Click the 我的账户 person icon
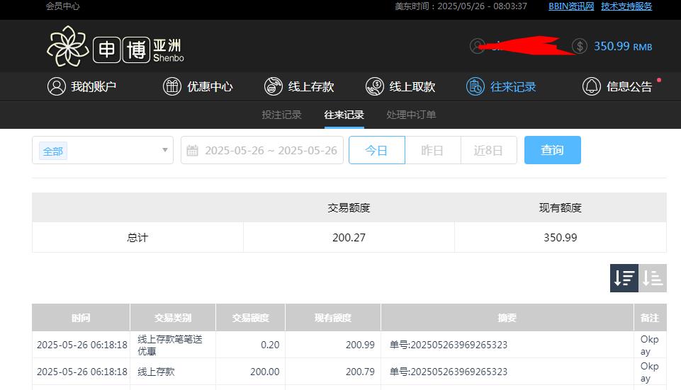 pos(57,86)
